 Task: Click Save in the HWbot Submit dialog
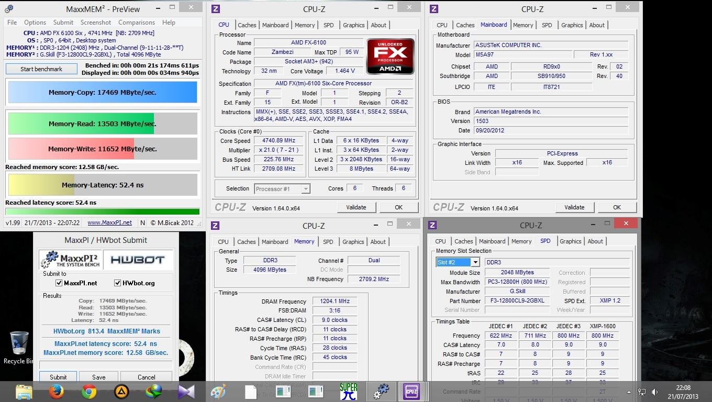(x=99, y=377)
